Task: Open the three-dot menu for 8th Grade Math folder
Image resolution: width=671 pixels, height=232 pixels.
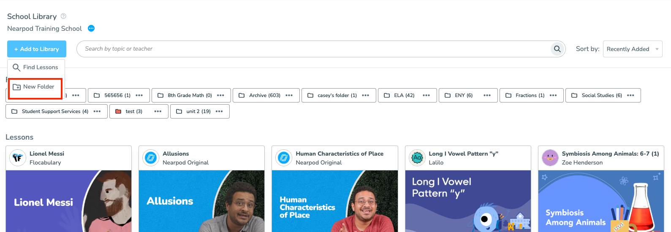Action: (x=220, y=95)
